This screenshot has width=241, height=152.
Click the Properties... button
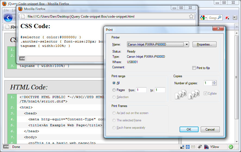pos(205,44)
